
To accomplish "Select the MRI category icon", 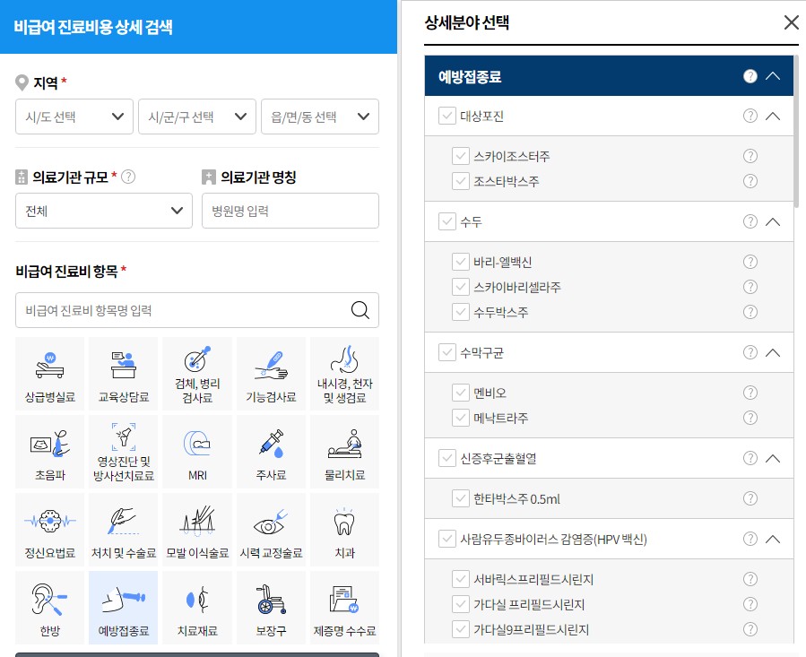I will 197,452.
